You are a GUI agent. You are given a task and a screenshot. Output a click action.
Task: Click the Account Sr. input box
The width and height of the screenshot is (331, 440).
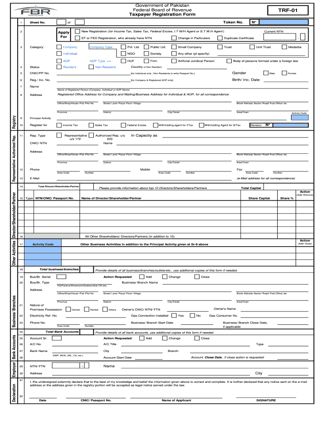[56, 338]
